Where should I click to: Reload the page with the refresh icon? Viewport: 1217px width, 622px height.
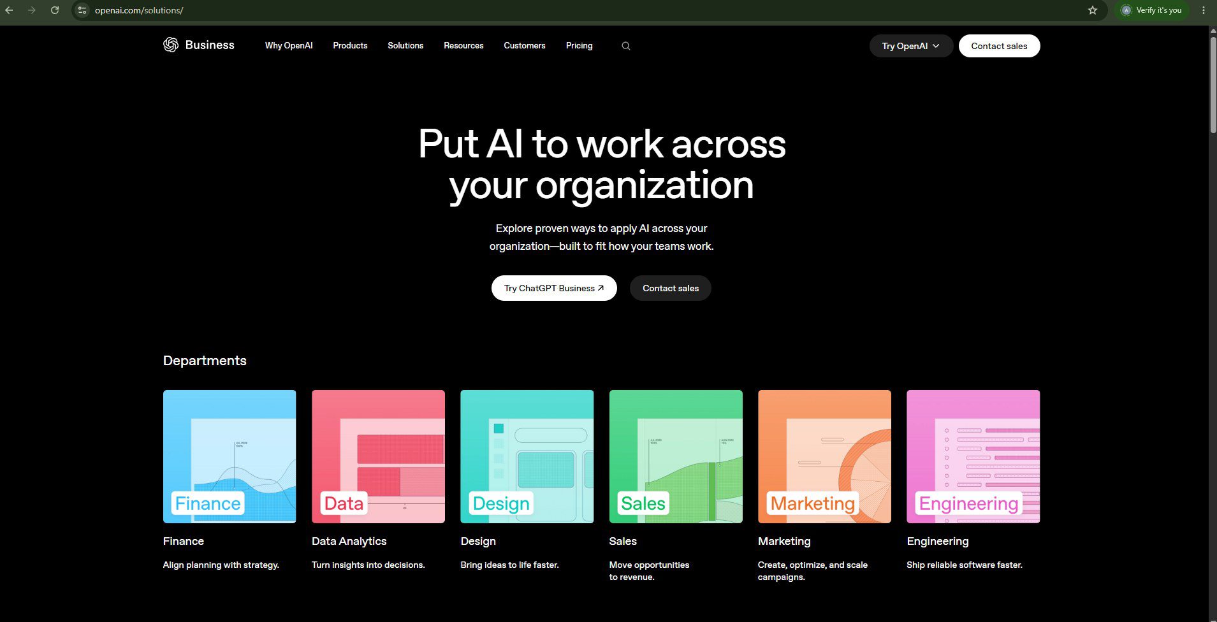[x=55, y=10]
